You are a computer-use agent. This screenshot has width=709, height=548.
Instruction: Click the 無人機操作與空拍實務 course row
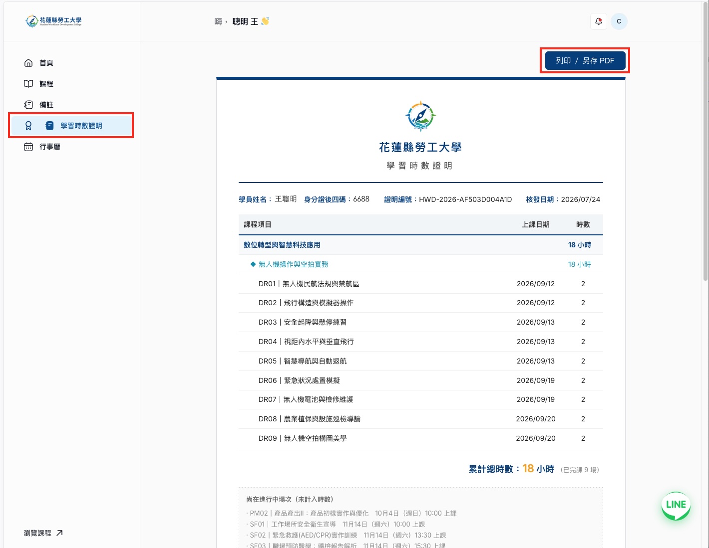(x=420, y=264)
